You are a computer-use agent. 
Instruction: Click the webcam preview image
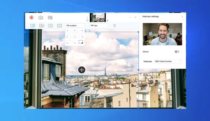tap(162, 34)
